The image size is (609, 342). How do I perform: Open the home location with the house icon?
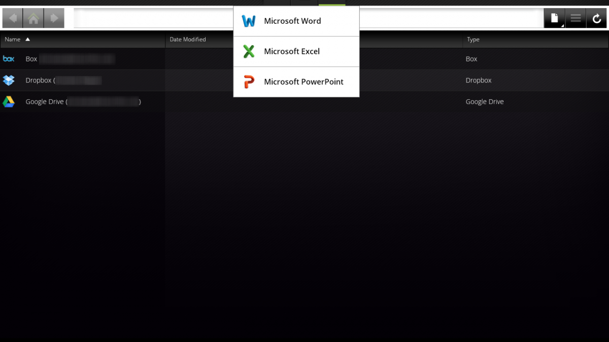point(33,19)
